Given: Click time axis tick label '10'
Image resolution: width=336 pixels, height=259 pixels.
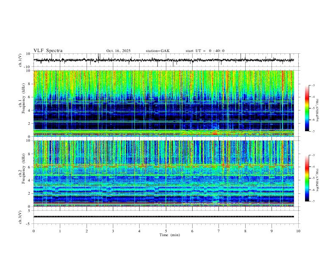Looking at the screenshot, I should coord(298,231).
